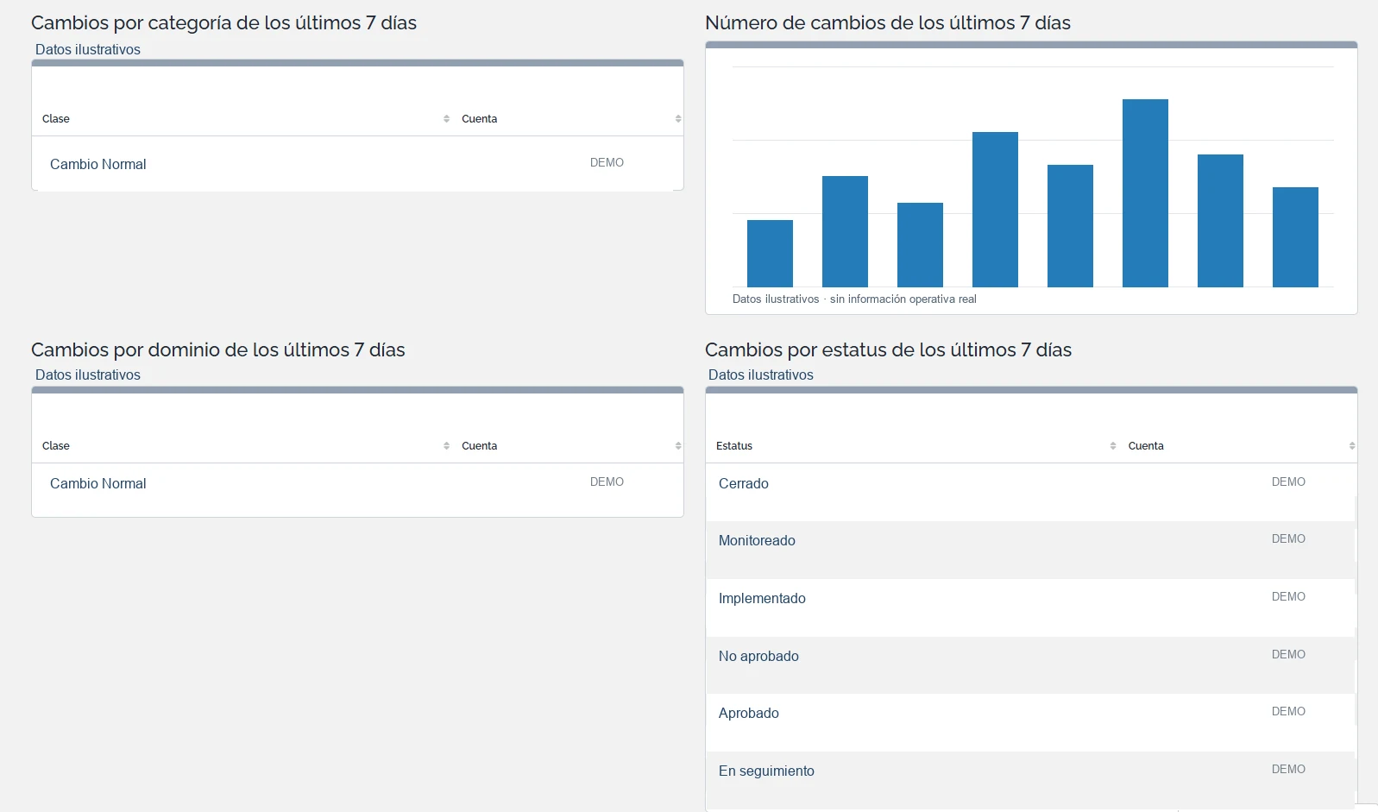
Task: Open the Implementado status row
Action: (x=1031, y=607)
